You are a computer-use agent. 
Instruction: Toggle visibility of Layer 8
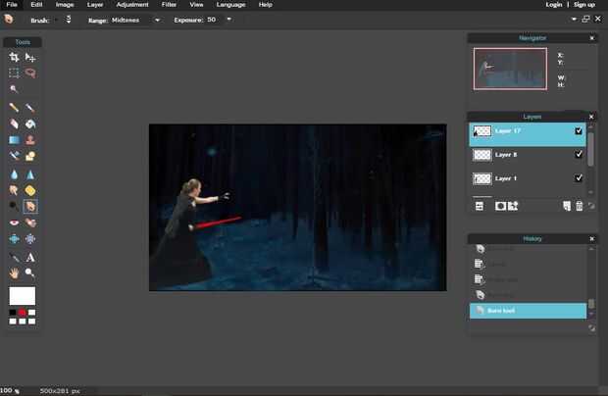[x=579, y=154]
